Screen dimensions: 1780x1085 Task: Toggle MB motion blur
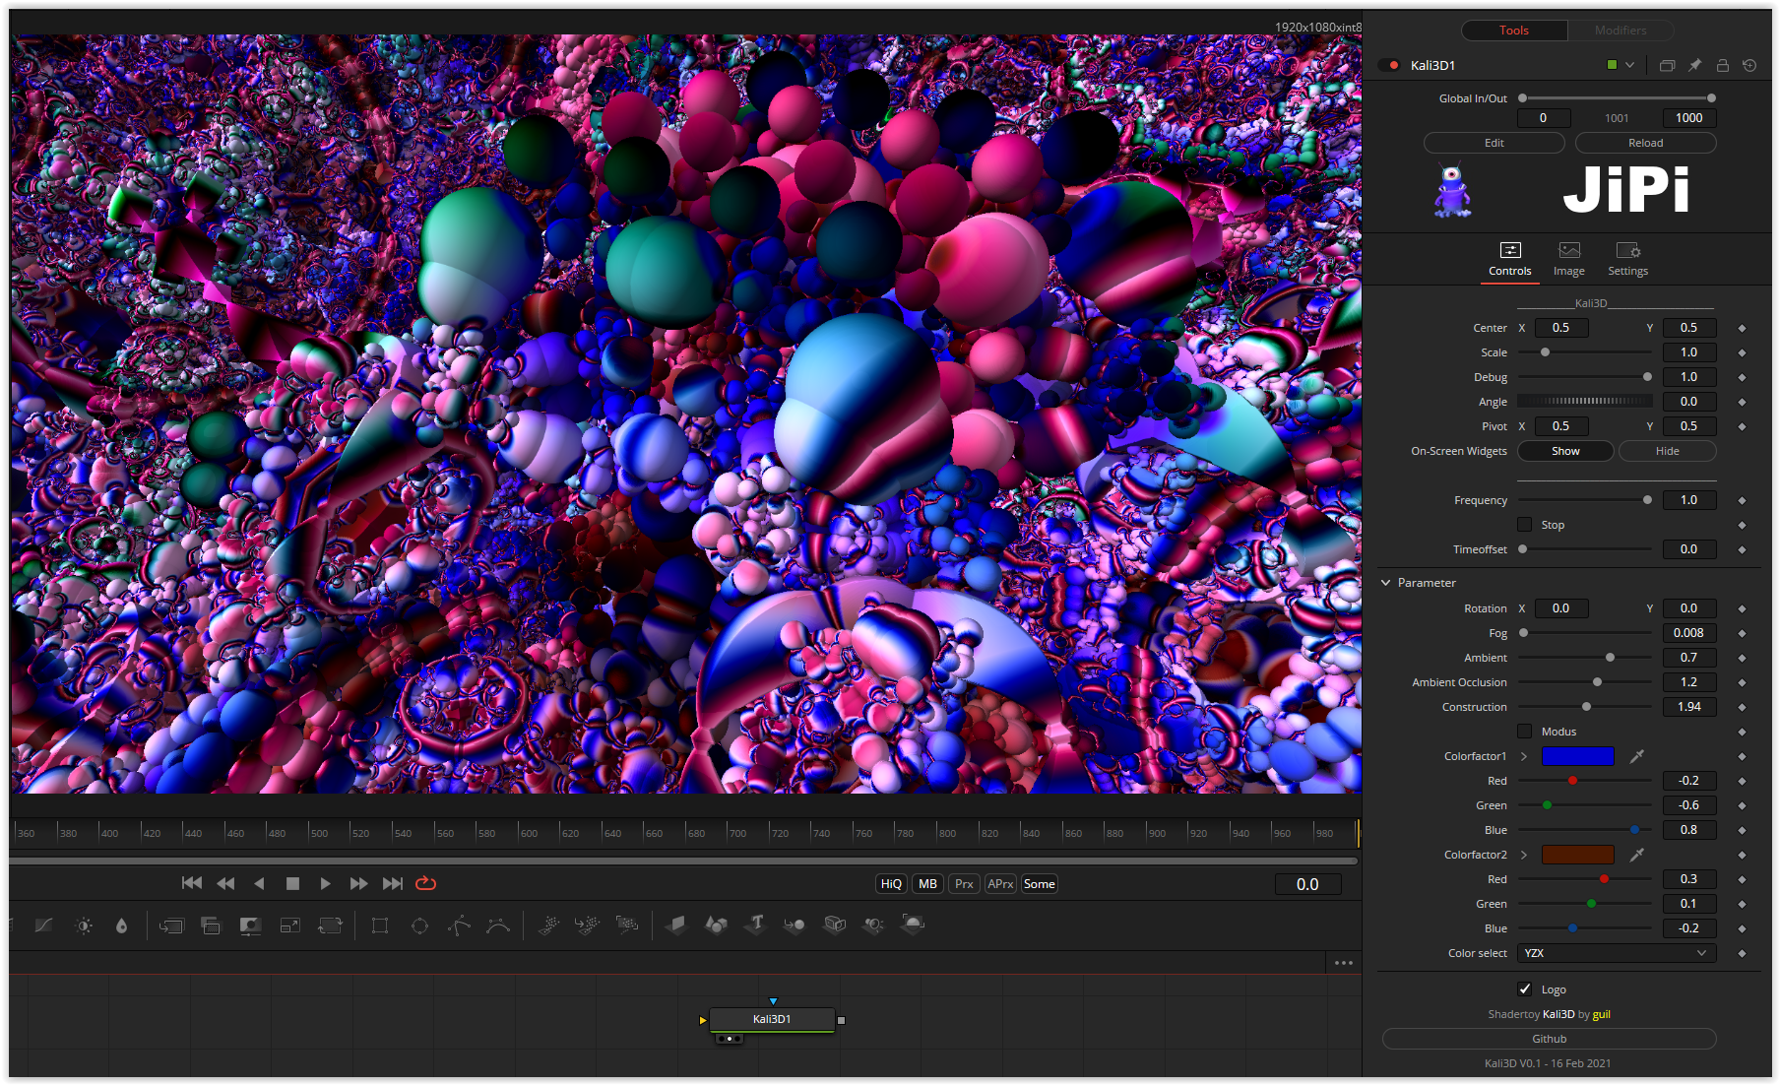[927, 884]
